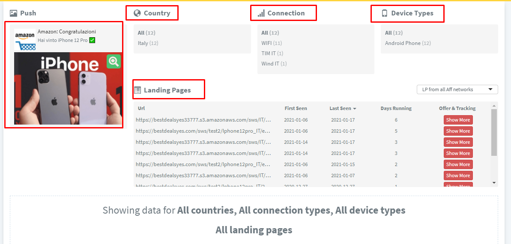Click the push text Hai vinto iPhone 12 Pro

pos(63,40)
